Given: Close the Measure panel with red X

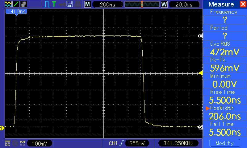Looking at the screenshot, I should 243,4.
